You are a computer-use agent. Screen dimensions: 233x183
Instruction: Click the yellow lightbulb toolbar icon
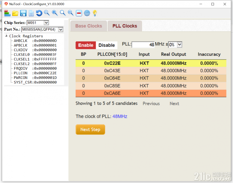[95, 13]
